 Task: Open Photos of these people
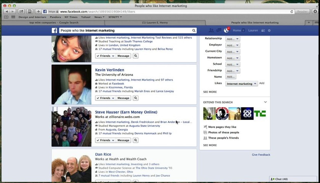point(224,132)
